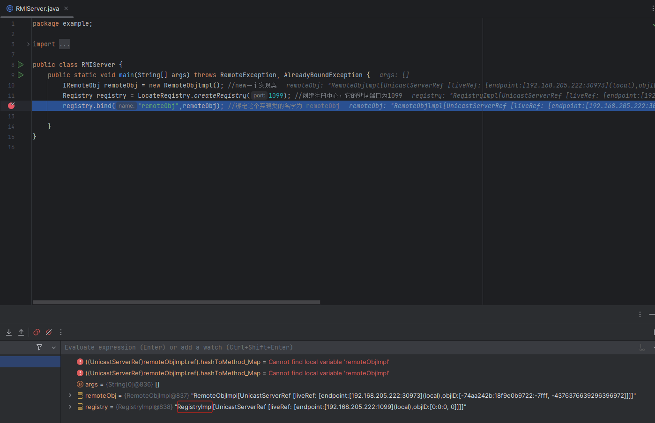Click the minimize debug panel icon
Screen dimensions: 655x423
click(652, 314)
